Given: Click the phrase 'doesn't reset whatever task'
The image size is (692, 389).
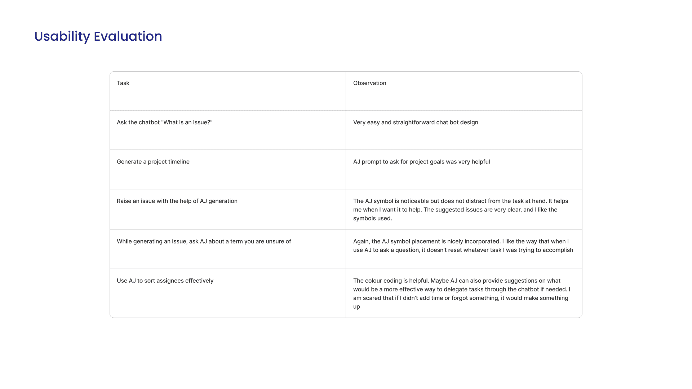Looking at the screenshot, I should [x=464, y=250].
